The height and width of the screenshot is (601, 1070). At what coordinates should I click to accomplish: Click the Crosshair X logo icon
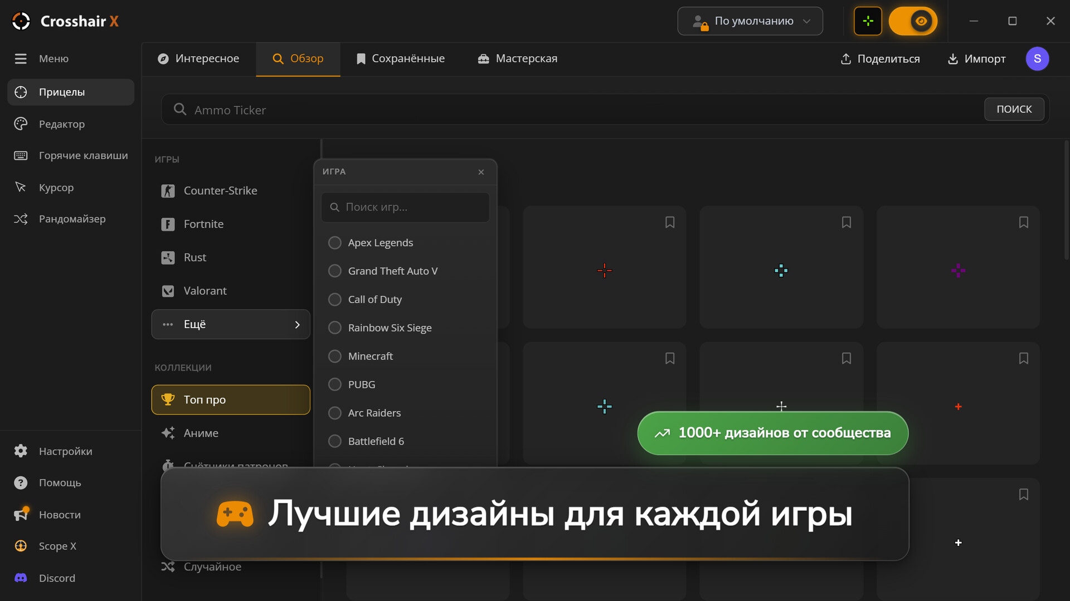(x=21, y=21)
